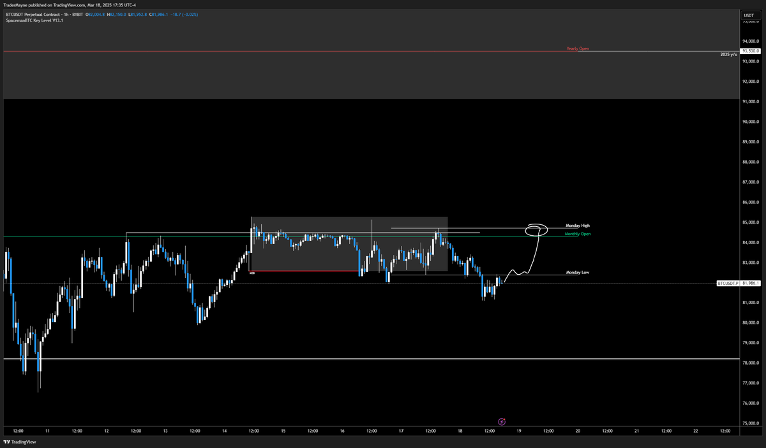Click the −18.7 (−0.02%) change value

(x=184, y=13)
